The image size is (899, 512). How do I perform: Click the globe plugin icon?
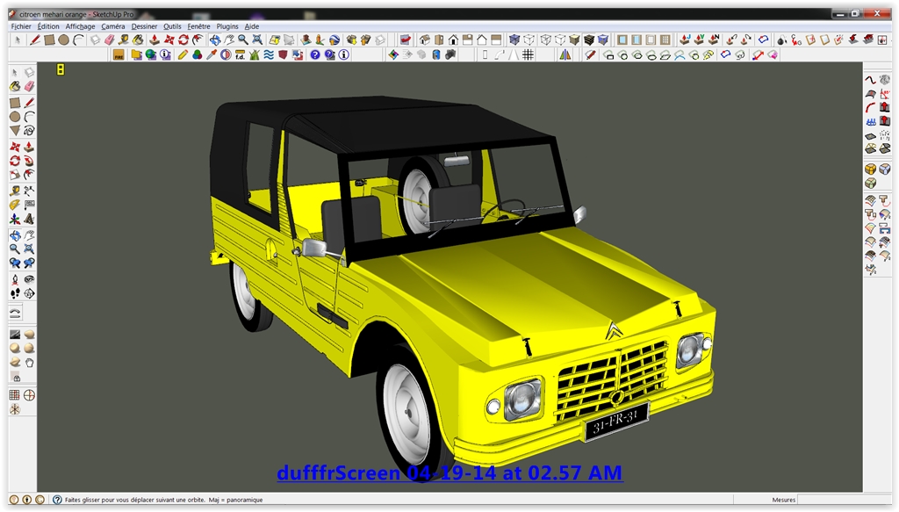coord(151,55)
